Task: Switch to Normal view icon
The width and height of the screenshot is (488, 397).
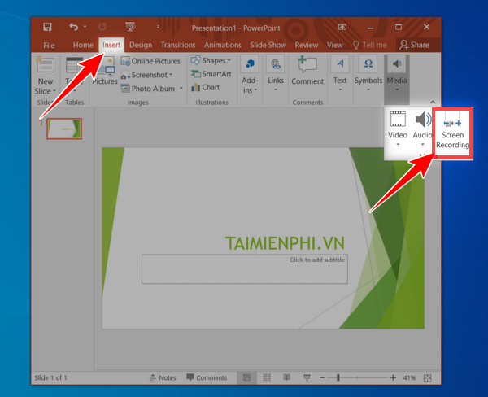Action: (x=246, y=377)
